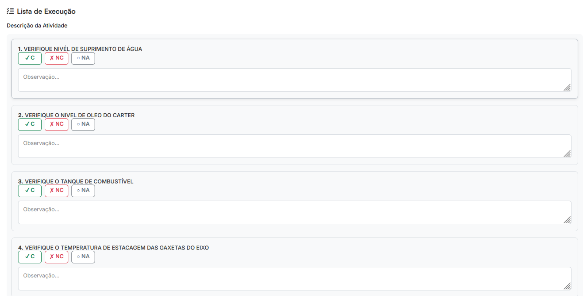Mark water supply level item as C
584x296 pixels.
30,58
